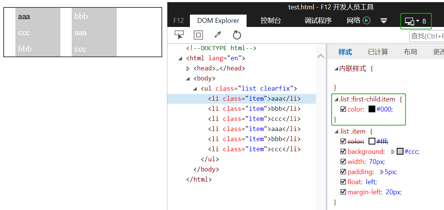This screenshot has width=444, height=210.
Task: Select the color picker eyedropper tool
Action: pos(217,35)
